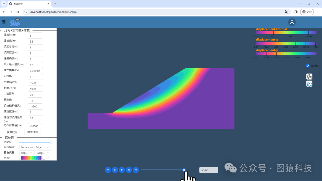Screen dimensions: 322x181
Task: Open the 色表 colormap dropdown
Action: 35,158
